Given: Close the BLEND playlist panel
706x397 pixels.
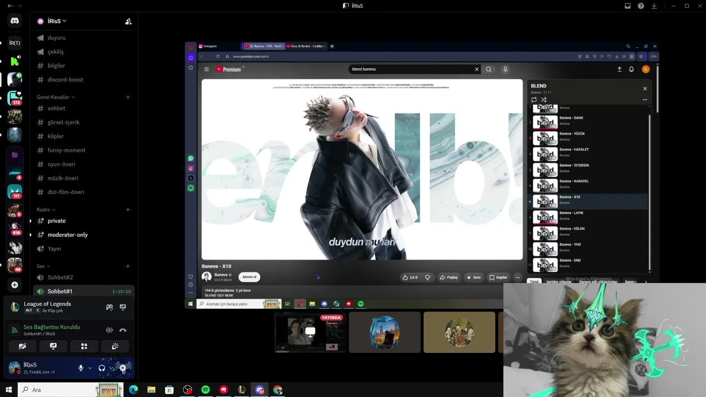Looking at the screenshot, I should tap(645, 88).
